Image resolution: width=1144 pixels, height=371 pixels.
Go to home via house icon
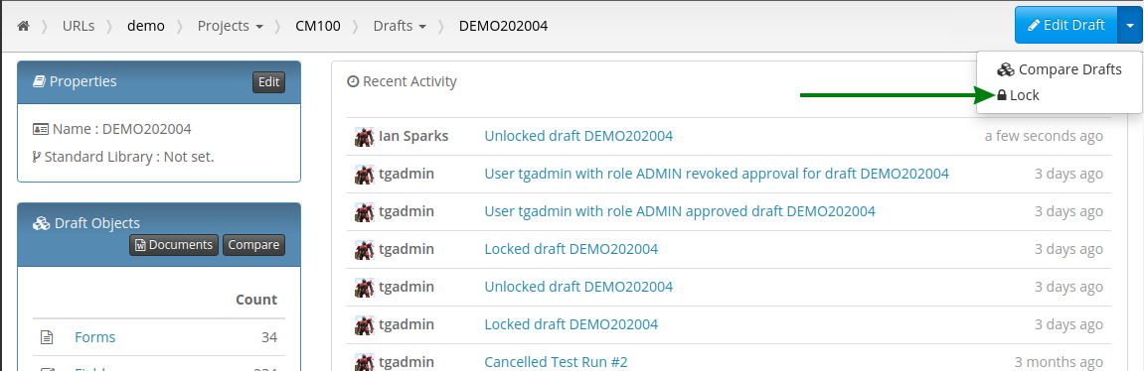(x=23, y=26)
